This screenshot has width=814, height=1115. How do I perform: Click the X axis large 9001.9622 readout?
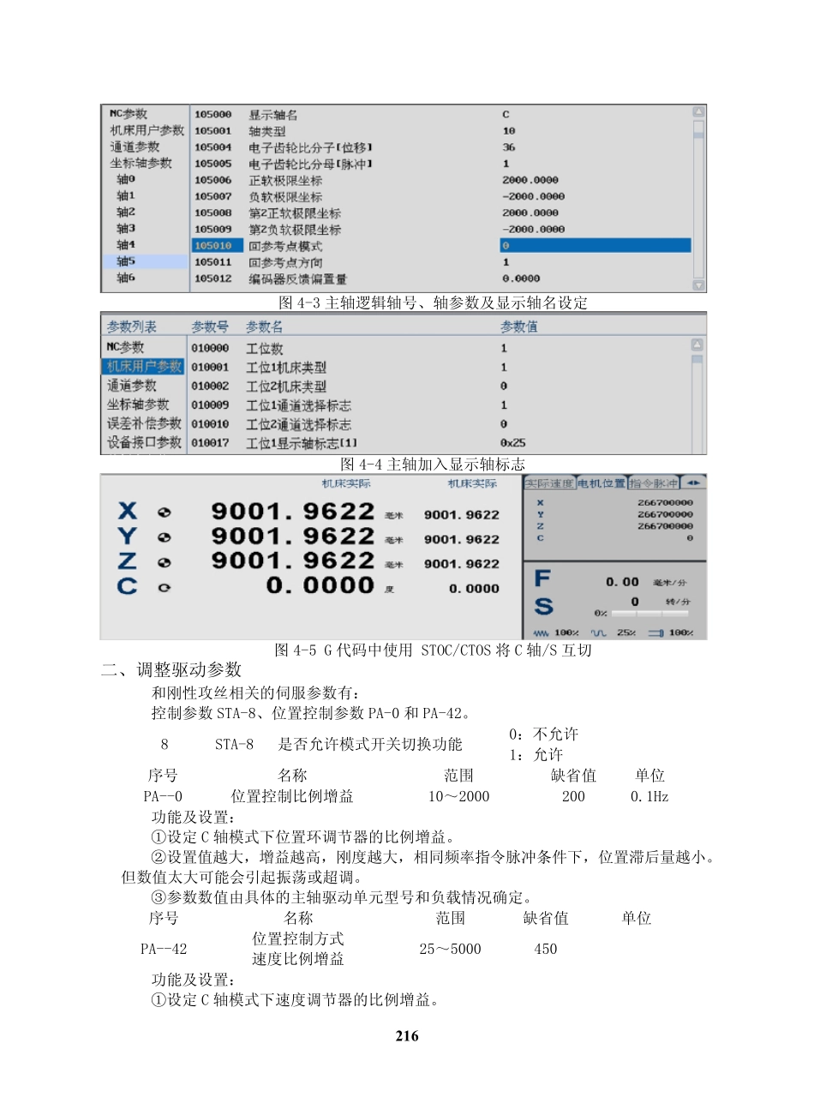[293, 512]
